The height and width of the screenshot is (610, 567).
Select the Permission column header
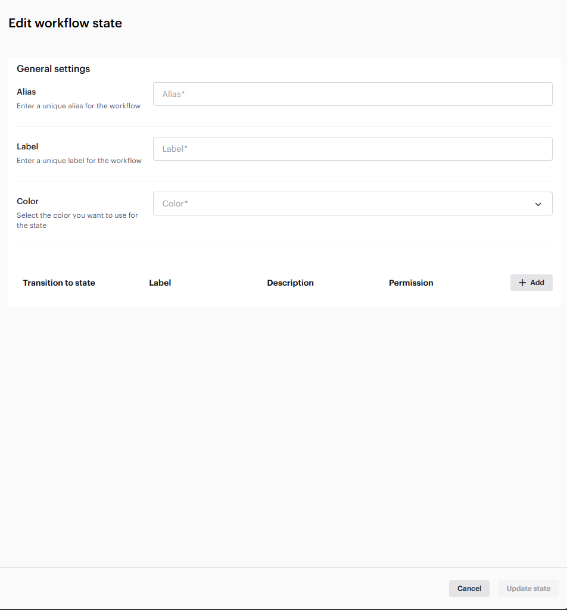(411, 283)
